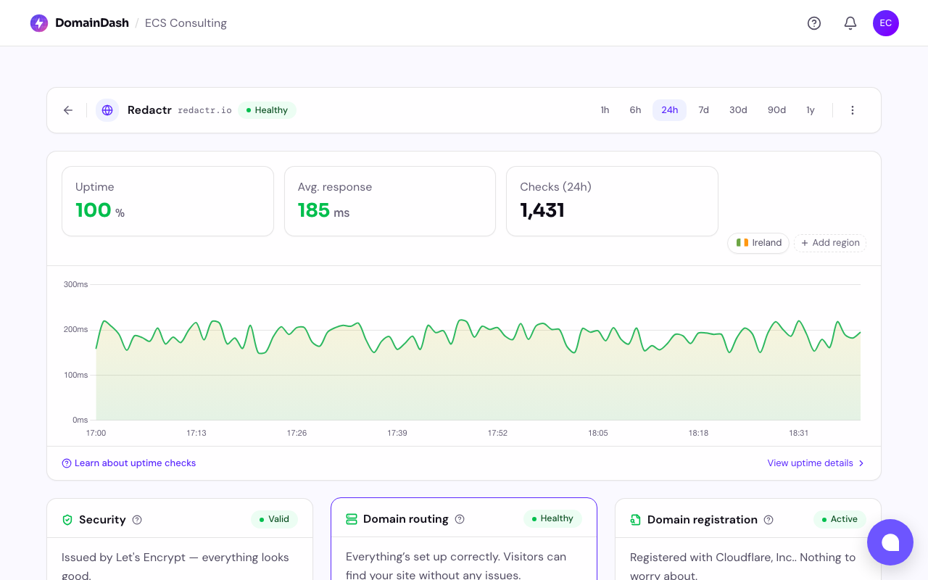This screenshot has width=928, height=580.
Task: Open help via the question mark icon
Action: point(813,22)
